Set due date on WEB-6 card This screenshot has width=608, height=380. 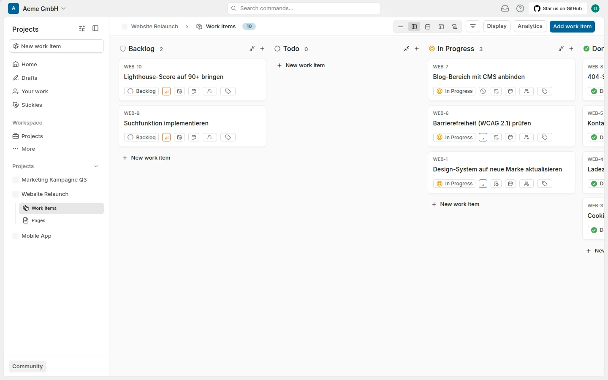(x=510, y=138)
